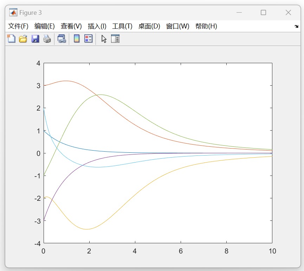Save the figure with the floppy disk icon

coord(35,39)
